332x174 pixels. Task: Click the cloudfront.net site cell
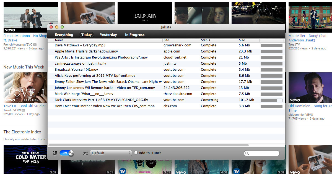point(175,57)
